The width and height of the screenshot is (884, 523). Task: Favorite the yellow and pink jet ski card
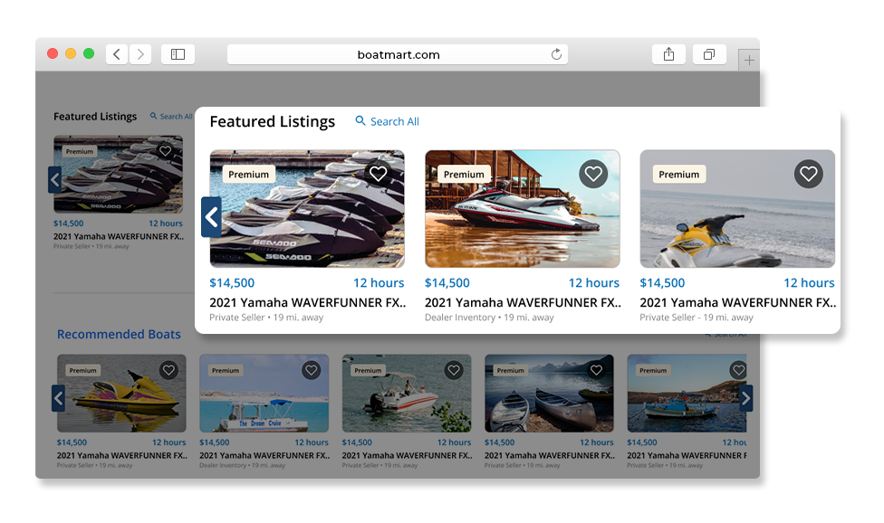point(168,370)
